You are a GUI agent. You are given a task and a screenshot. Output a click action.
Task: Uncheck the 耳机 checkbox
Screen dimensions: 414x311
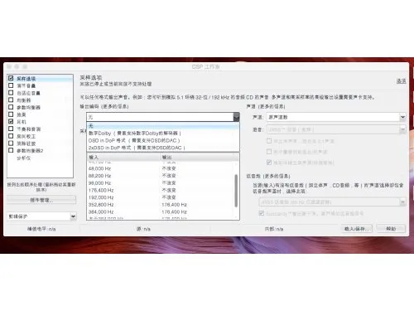[11, 121]
